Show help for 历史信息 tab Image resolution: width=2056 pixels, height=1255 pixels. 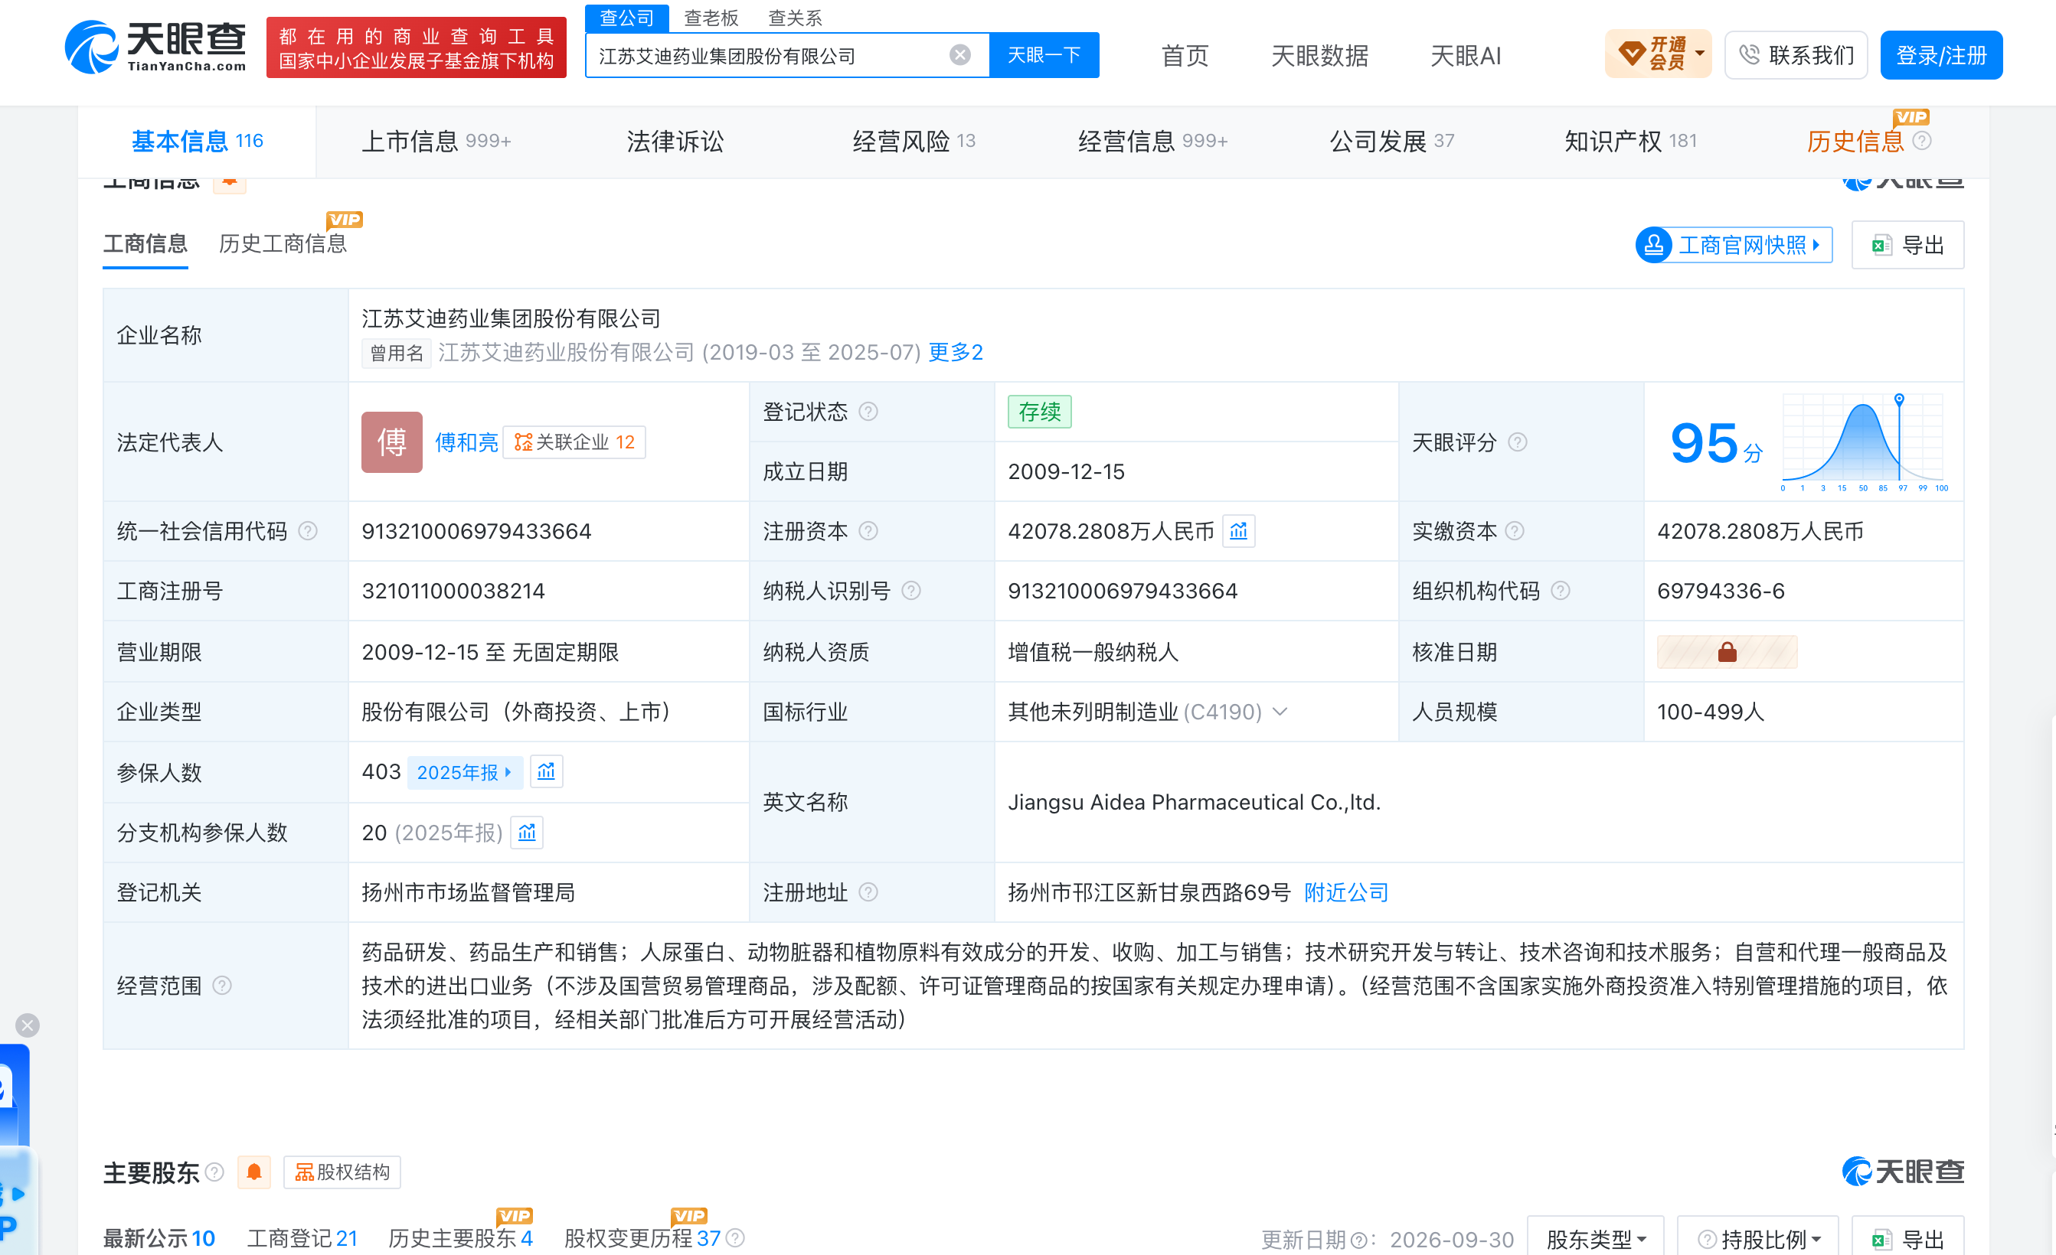(1922, 141)
